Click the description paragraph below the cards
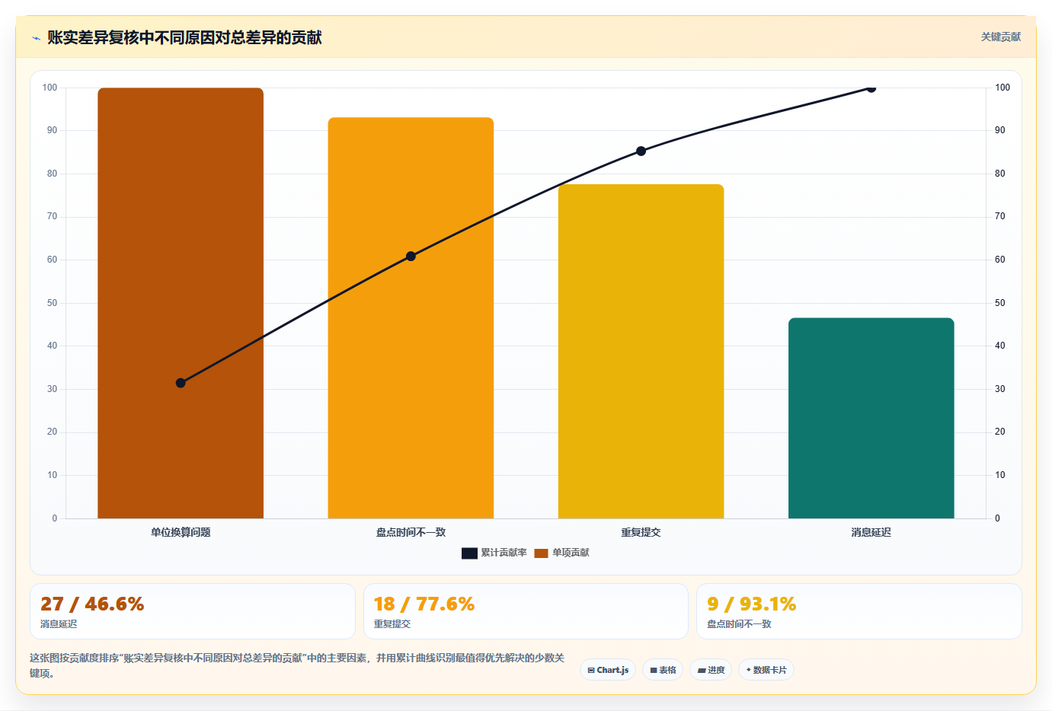Viewport: 1052px width, 711px height. (x=297, y=665)
